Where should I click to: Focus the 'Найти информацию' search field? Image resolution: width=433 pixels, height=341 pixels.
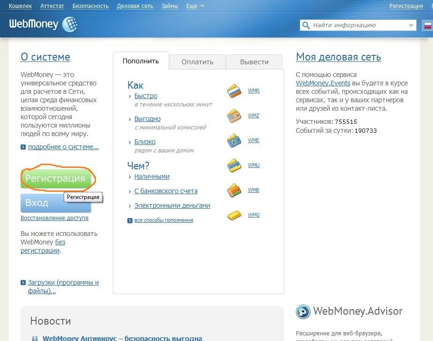358,25
